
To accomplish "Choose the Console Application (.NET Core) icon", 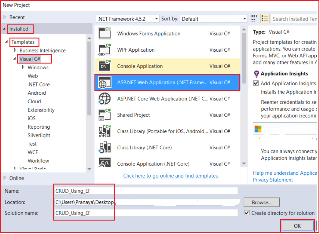I will point(105,163).
